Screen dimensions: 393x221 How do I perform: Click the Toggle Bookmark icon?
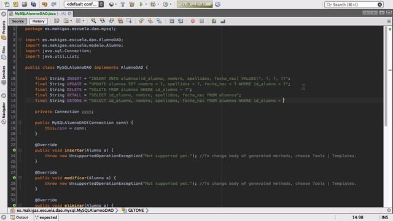coord(159,21)
